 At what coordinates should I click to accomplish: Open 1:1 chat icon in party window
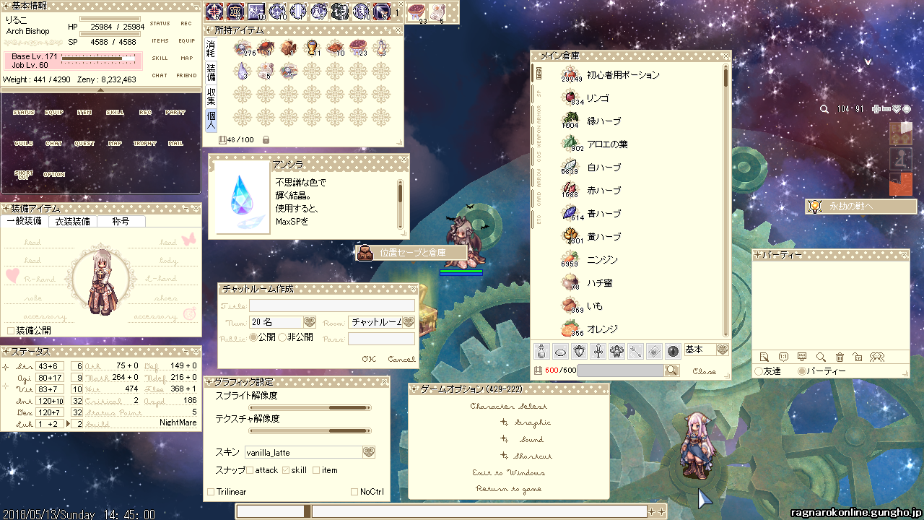pos(783,357)
